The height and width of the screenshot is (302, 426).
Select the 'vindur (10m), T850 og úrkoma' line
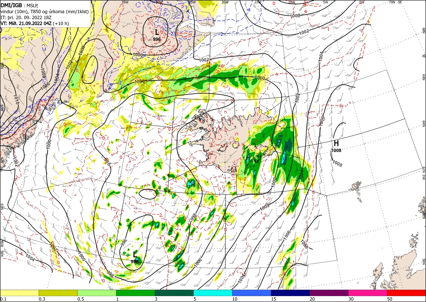pos(45,11)
